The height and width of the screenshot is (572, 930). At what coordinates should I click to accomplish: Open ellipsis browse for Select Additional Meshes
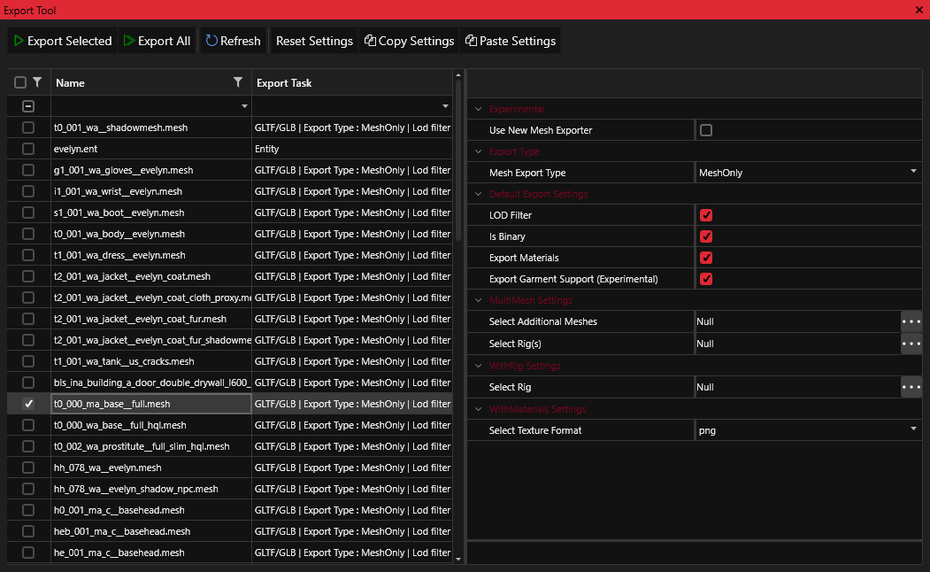pyautogui.click(x=911, y=321)
